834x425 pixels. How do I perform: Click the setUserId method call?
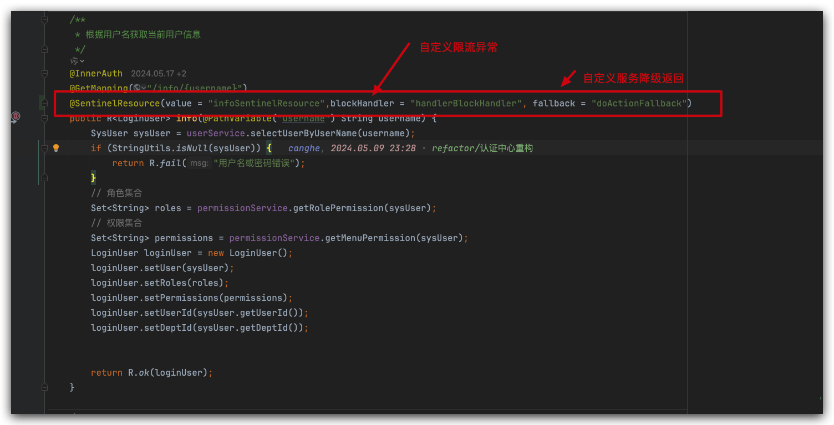tap(171, 313)
